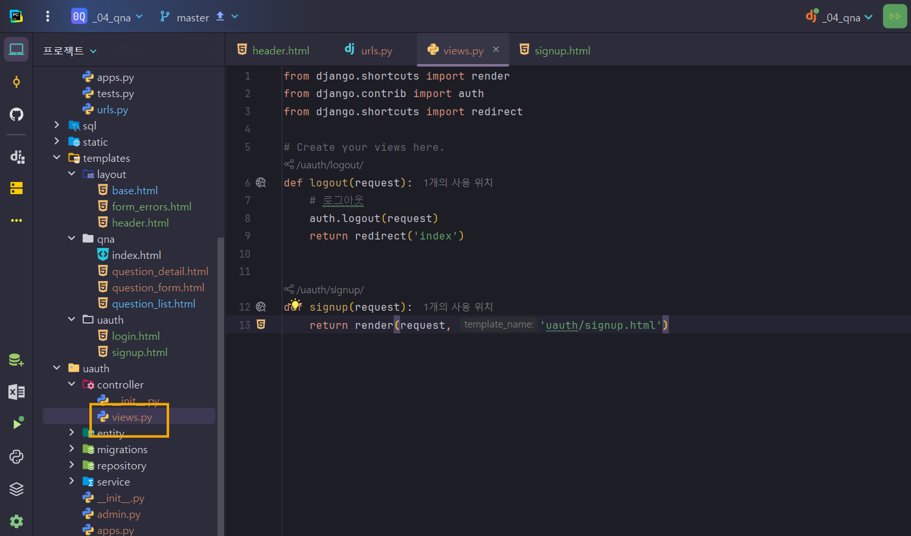
Task: Click '1개의 사용 위치' hint next to logout
Action: [x=458, y=183]
